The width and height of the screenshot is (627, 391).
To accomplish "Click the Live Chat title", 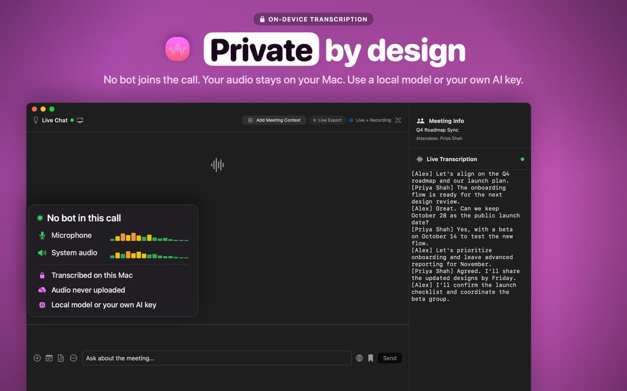I will [55, 120].
